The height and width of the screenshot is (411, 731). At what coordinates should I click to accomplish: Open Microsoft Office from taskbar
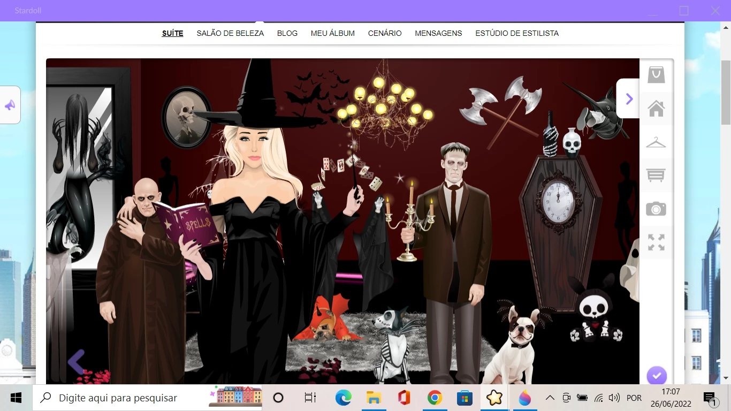tap(404, 398)
